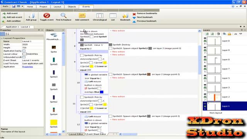Screen dimensions: 247x139
Task: Click event sheet scroll up arrow
Action: click(x=200, y=31)
